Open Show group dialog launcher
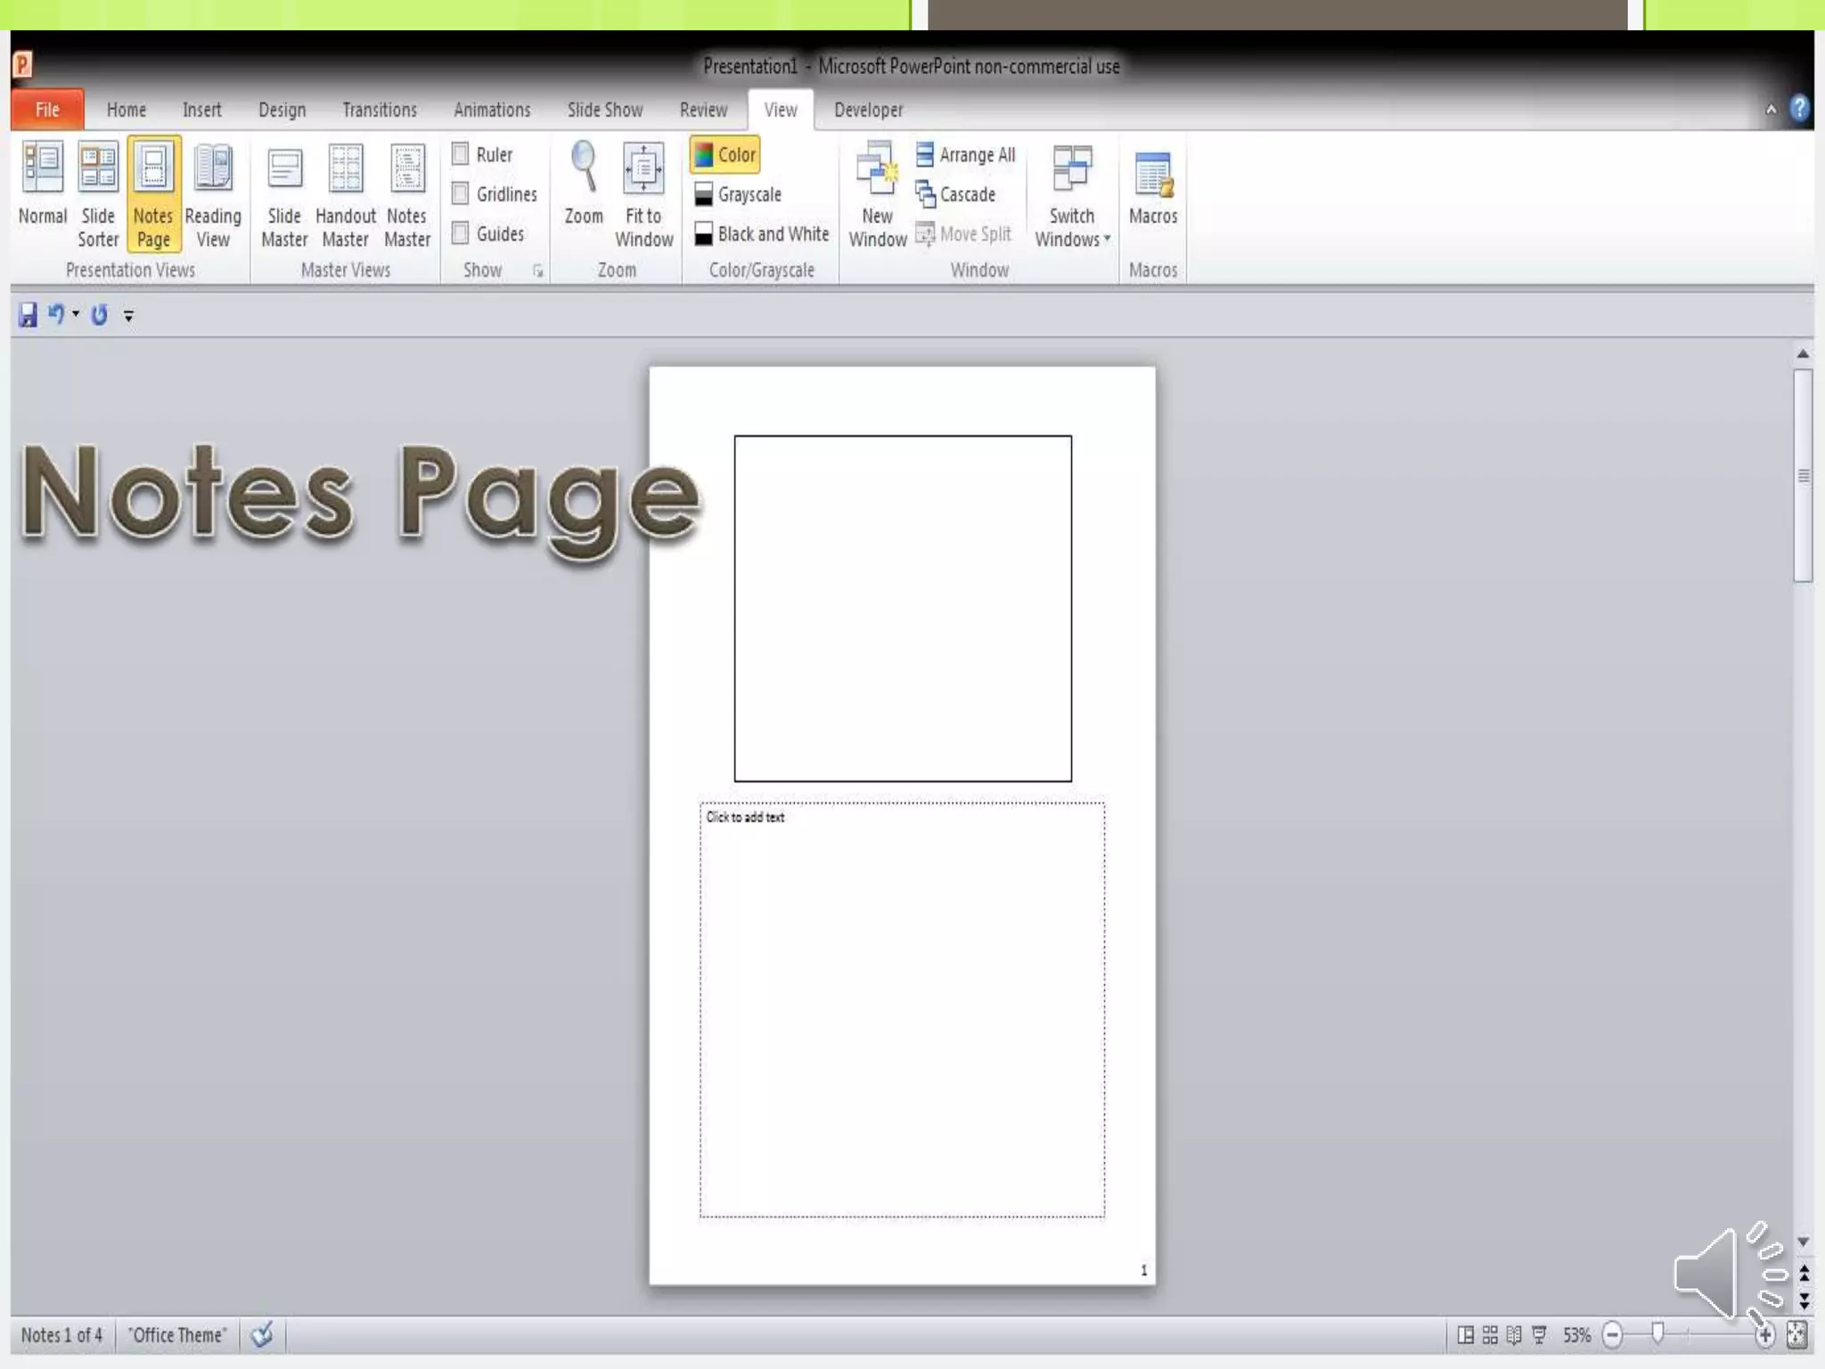The image size is (1825, 1369). [537, 271]
